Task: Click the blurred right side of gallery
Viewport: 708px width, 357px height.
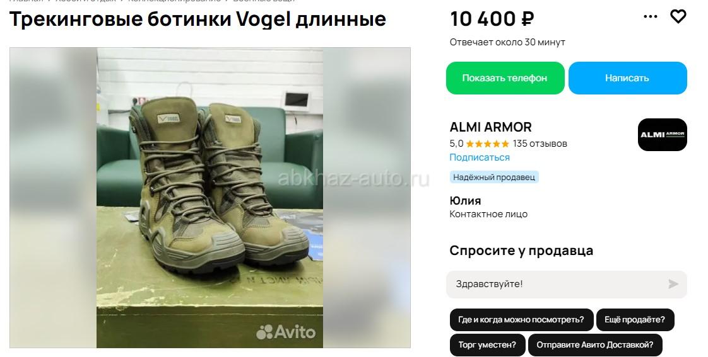Action: [x=367, y=198]
